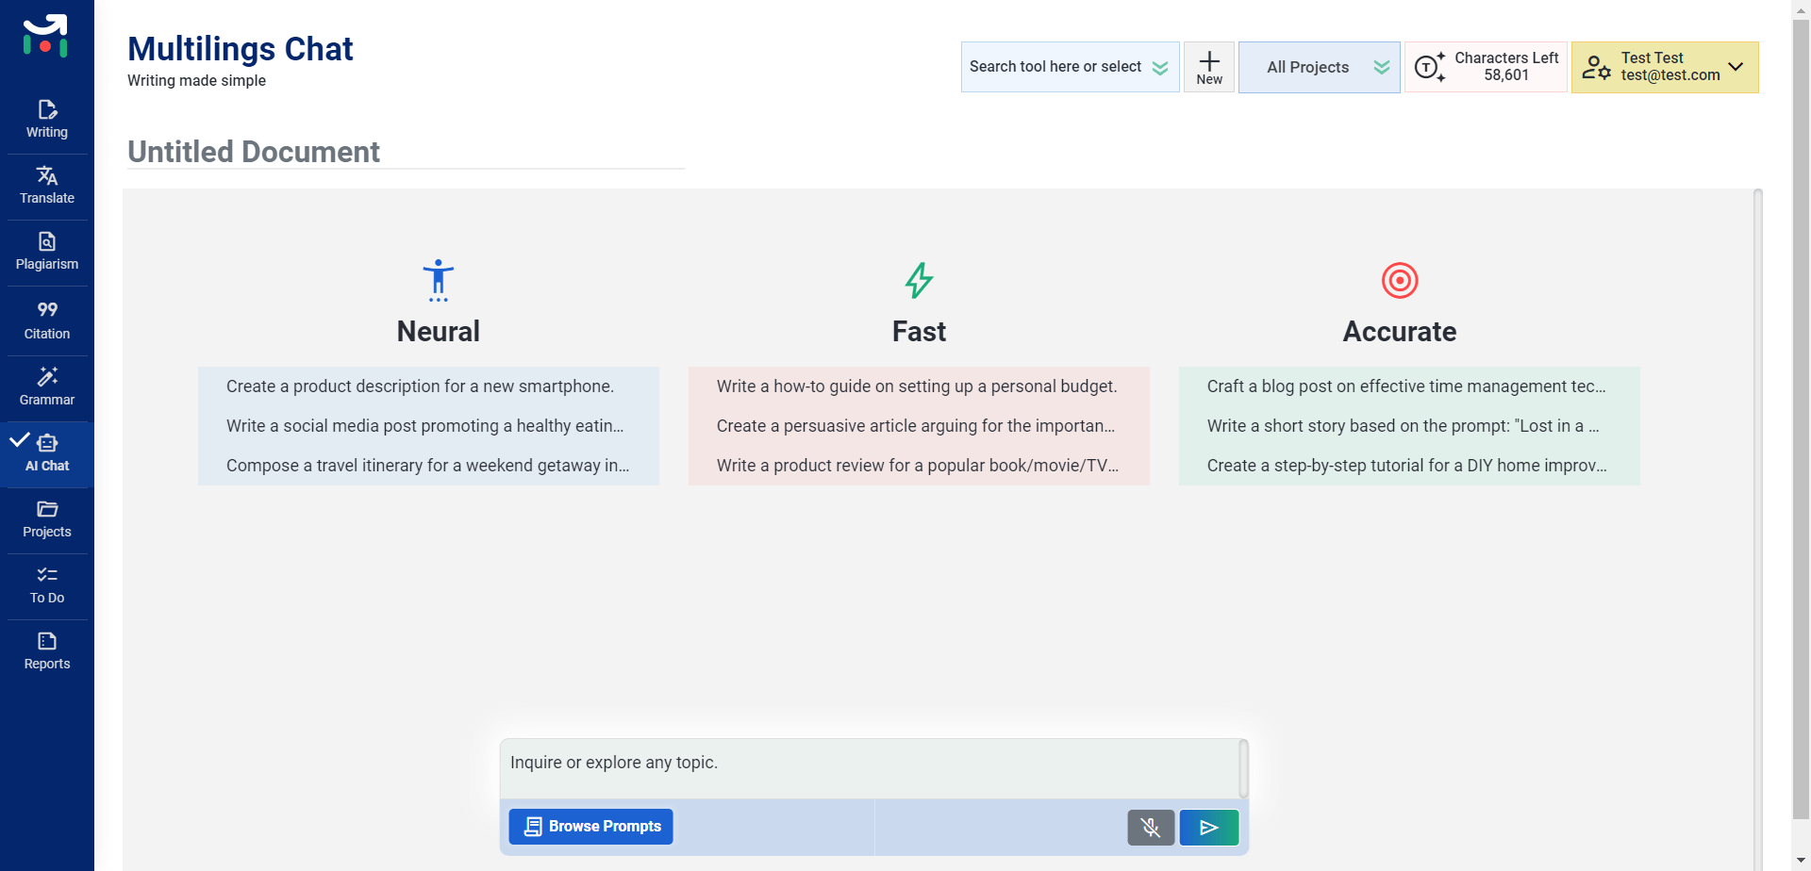
Task: Open the Reports section
Action: (x=46, y=651)
